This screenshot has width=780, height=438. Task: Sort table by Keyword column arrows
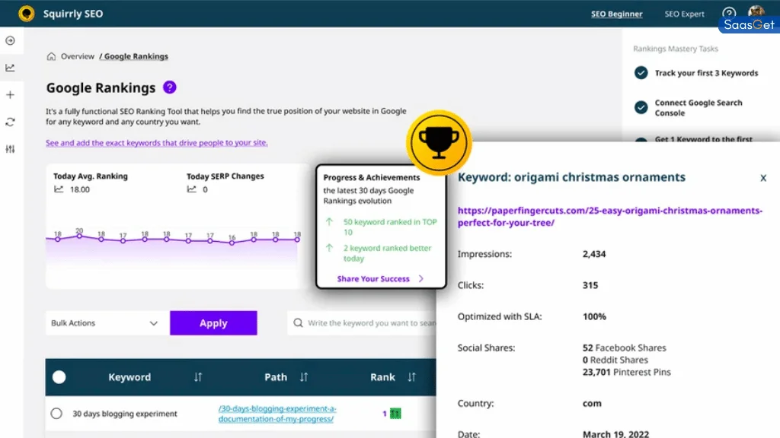coord(198,377)
